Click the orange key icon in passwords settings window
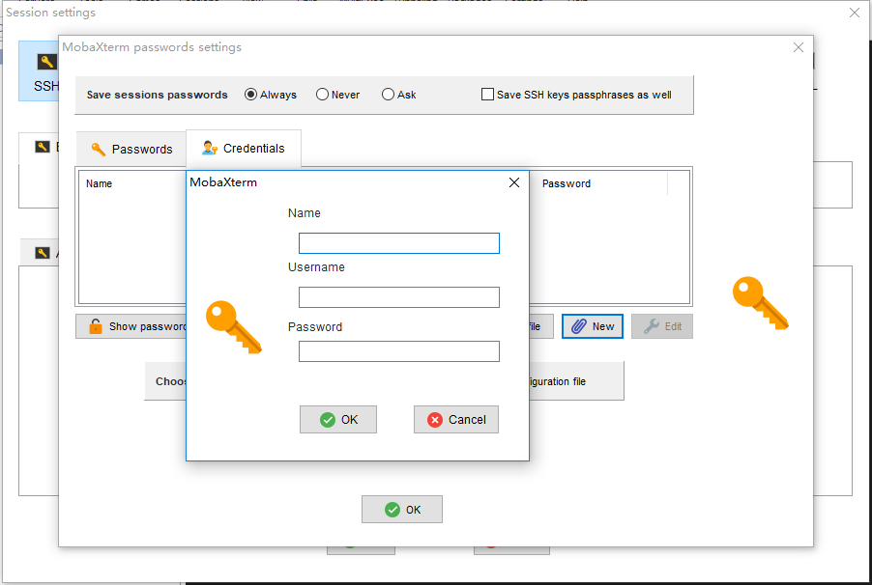Image resolution: width=872 pixels, height=585 pixels. pyautogui.click(x=760, y=303)
